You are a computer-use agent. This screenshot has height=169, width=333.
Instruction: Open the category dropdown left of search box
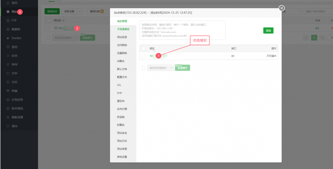coord(292,11)
